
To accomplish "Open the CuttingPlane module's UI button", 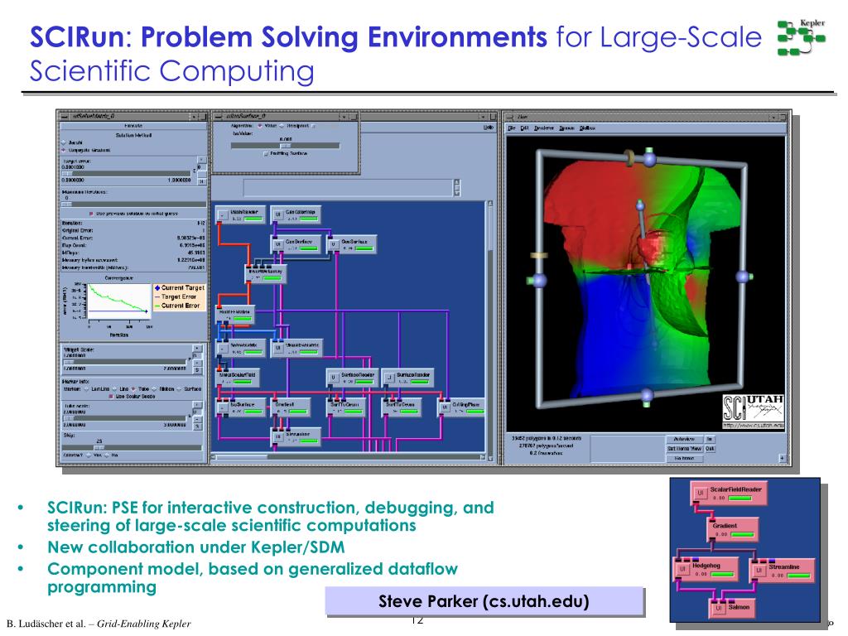I will click(444, 407).
